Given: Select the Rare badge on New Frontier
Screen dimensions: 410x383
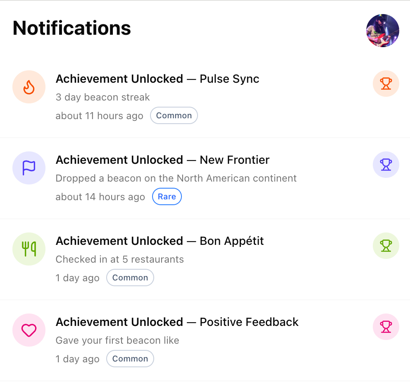Looking at the screenshot, I should (x=167, y=197).
